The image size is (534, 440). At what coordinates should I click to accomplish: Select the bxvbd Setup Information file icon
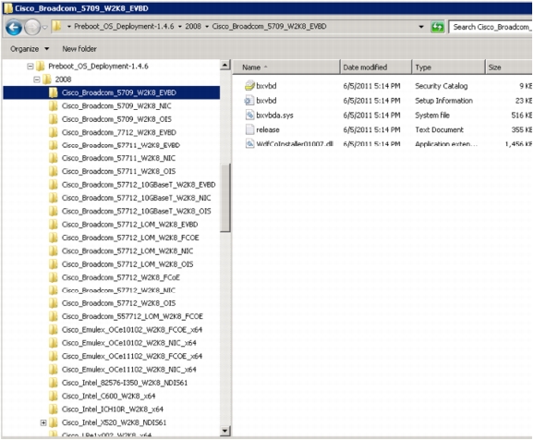(249, 101)
